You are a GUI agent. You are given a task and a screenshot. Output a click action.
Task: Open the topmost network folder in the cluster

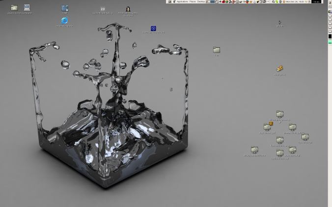click(280, 114)
